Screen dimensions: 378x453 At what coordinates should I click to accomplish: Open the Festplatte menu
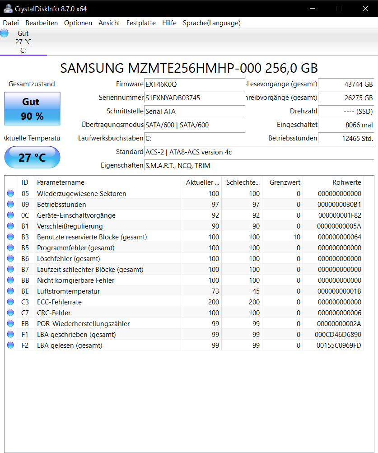point(141,23)
